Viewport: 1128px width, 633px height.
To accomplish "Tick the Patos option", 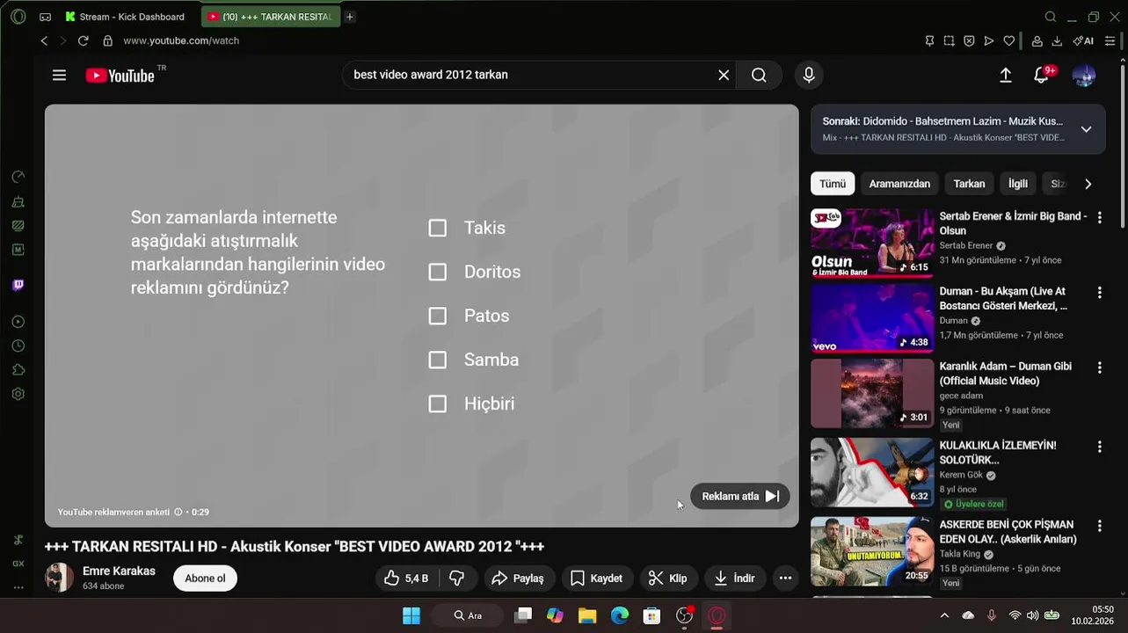I will [x=437, y=316].
